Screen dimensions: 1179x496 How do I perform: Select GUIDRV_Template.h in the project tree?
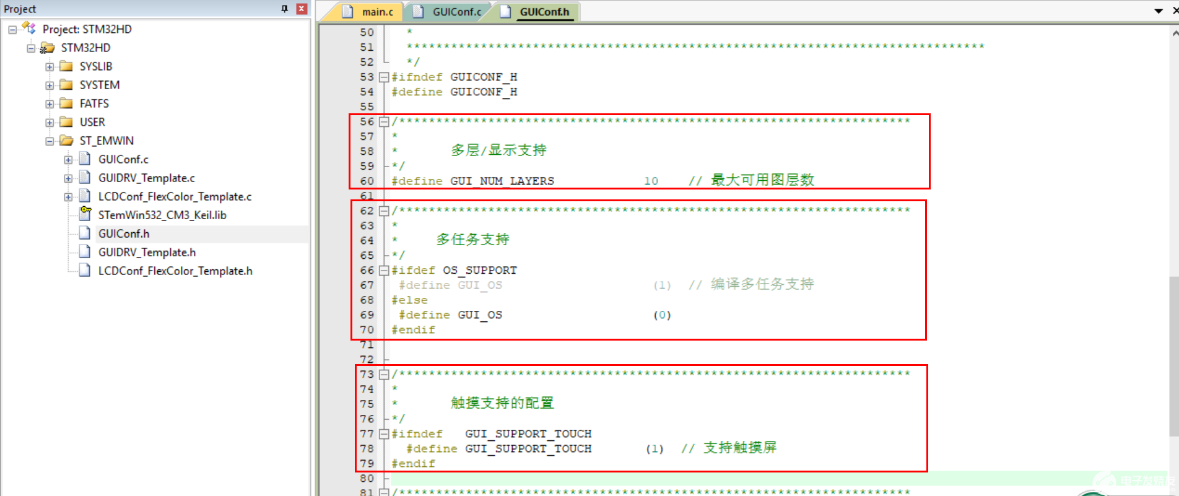(147, 252)
